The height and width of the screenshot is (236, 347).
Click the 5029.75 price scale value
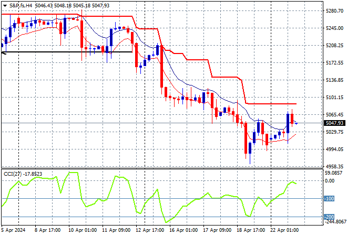click(334, 132)
